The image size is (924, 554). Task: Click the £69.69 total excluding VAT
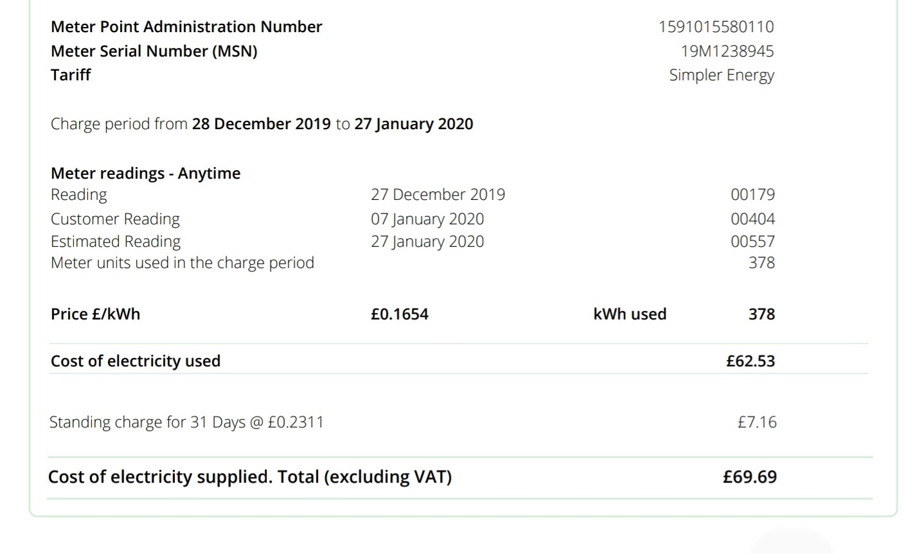750,477
